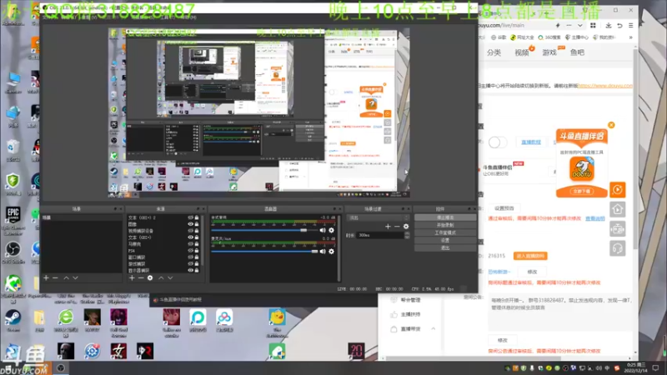Viewport: 667px width, 375px height.
Task: Click the browser undo/restore arrow icon
Action: (619, 26)
